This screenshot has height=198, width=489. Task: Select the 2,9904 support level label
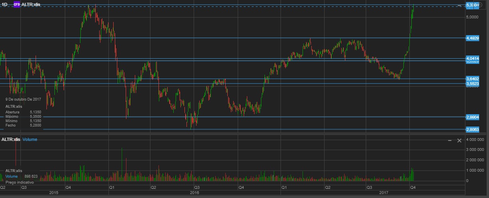pos(473,117)
